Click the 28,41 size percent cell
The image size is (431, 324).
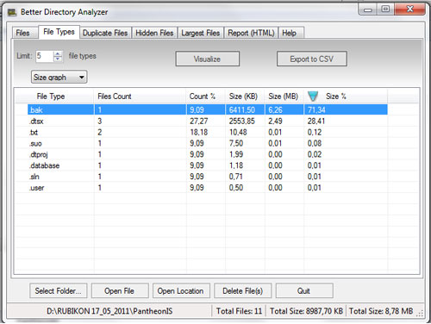pos(316,121)
